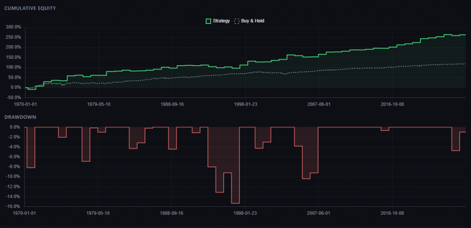Click the Drawdown chart heading

pyautogui.click(x=19, y=117)
